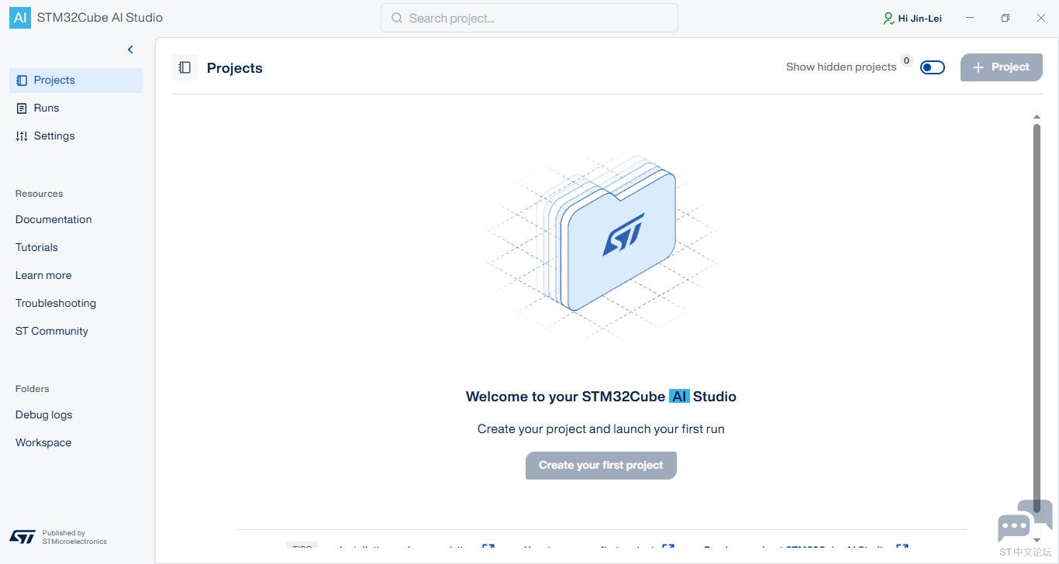1059x564 pixels.
Task: Restore down the application window
Action: [x=1006, y=18]
